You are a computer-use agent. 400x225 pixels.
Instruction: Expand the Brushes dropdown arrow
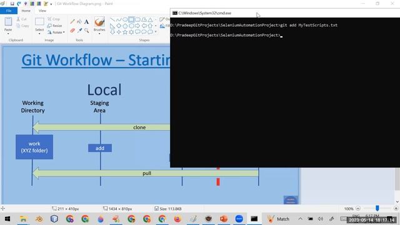[99, 34]
